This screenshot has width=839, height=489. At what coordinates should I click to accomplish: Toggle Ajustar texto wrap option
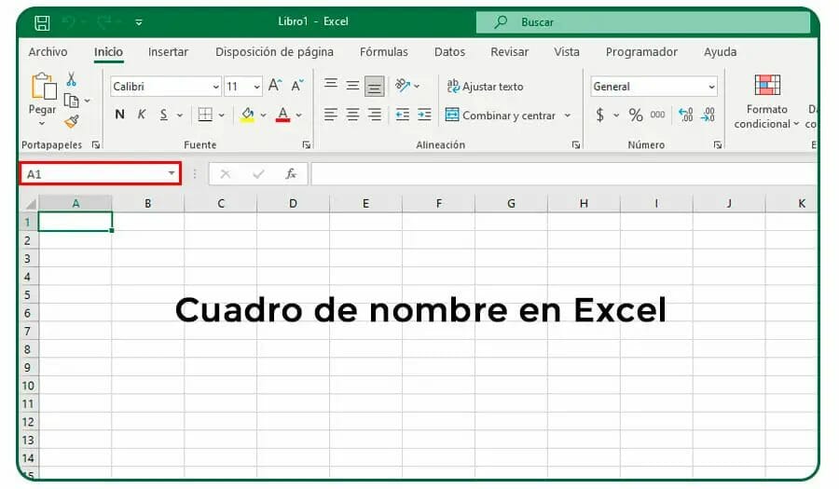coord(485,87)
